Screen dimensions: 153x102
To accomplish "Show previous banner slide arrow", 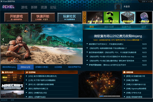I will coord(3,40).
